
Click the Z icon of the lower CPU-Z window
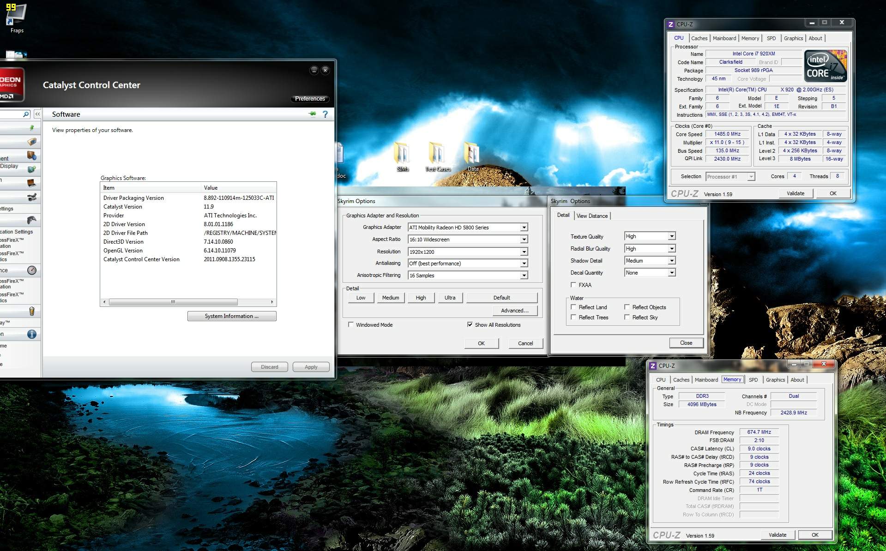(653, 365)
